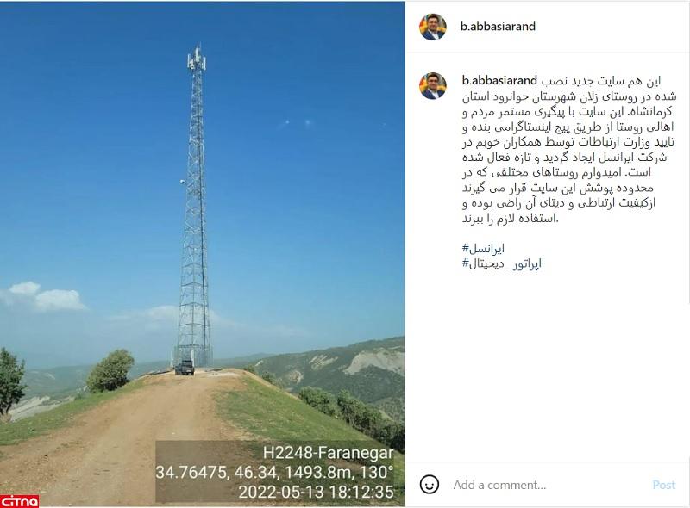This screenshot has height=508, width=690.
Task: Click the vehicle parked below the tower
Action: coord(185,368)
